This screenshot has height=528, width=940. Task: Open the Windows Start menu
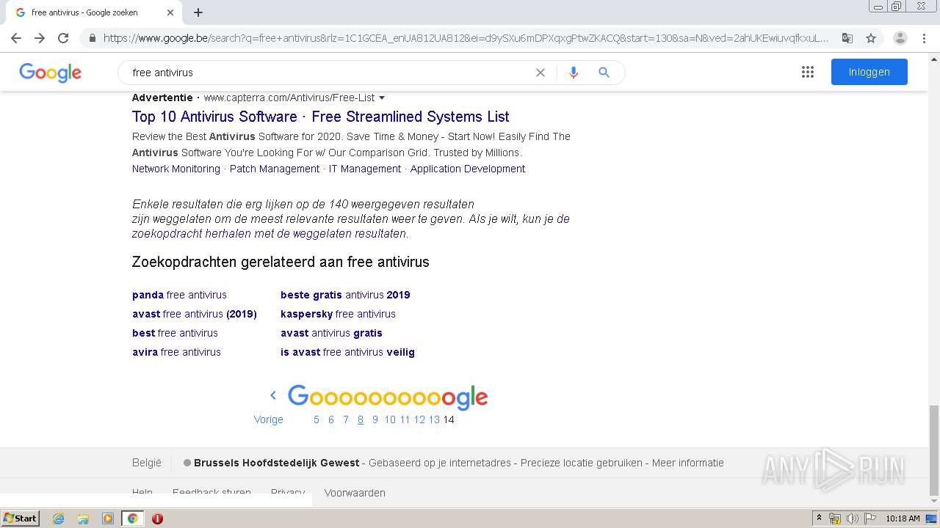[21, 518]
